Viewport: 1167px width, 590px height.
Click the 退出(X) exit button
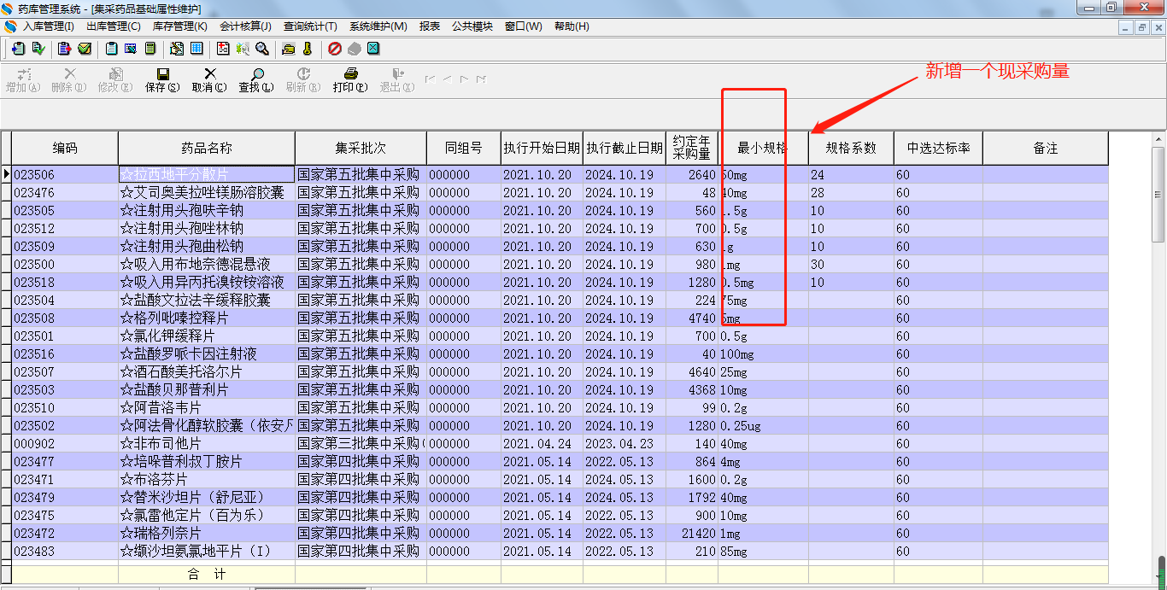pyautogui.click(x=396, y=80)
